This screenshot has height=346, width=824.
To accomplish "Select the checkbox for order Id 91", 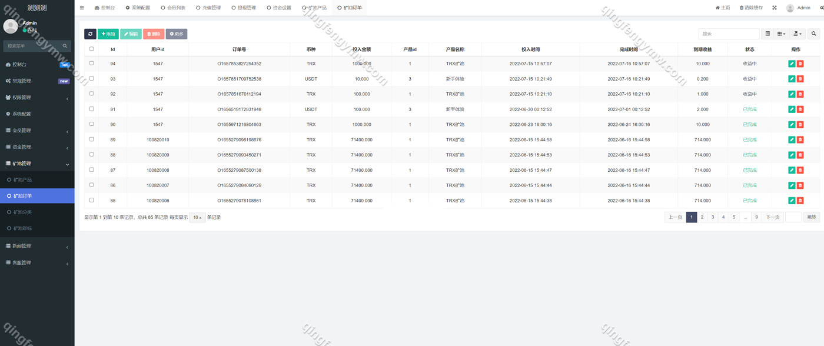I will click(91, 109).
